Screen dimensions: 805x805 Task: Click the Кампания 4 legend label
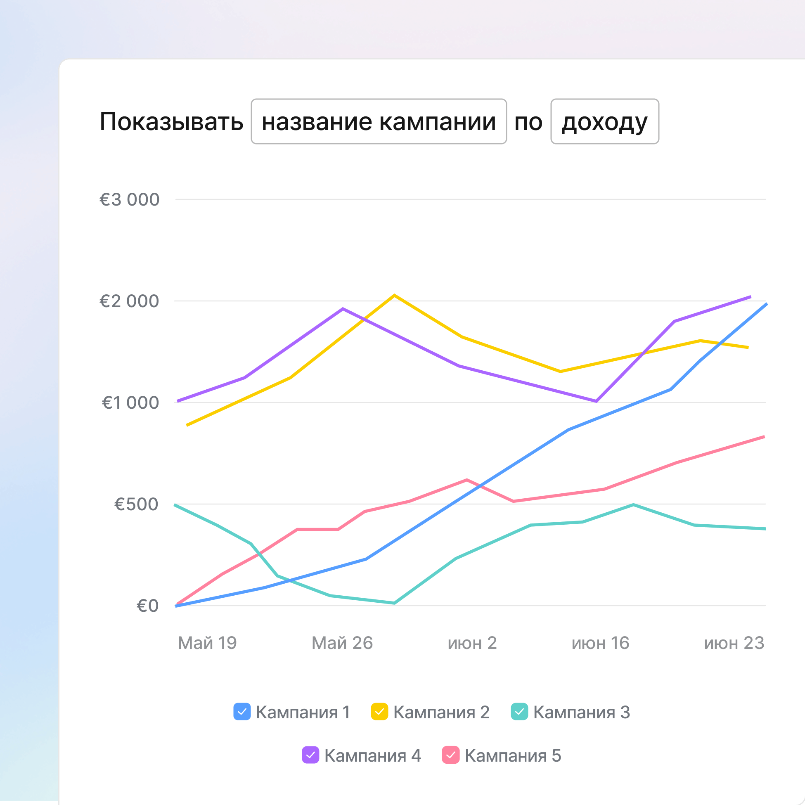pos(372,756)
